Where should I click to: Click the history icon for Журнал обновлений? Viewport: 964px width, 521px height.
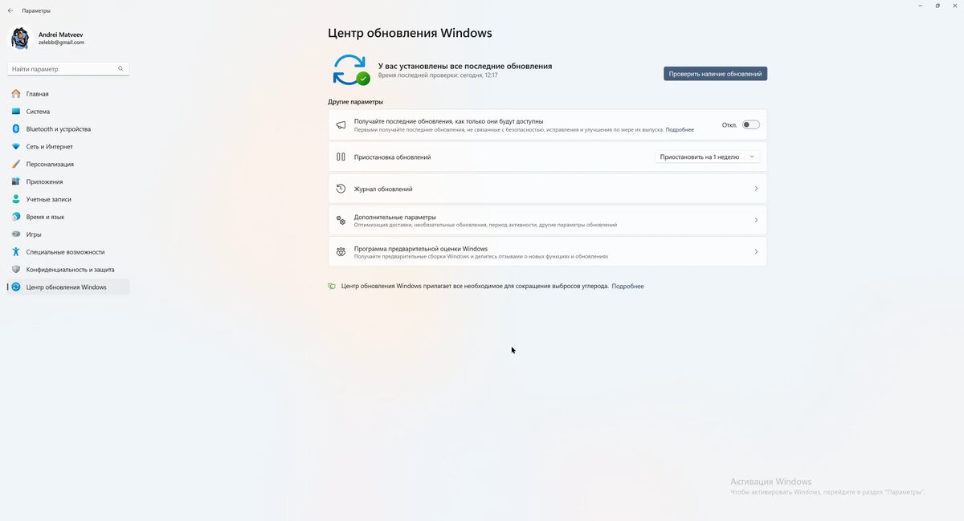pos(341,189)
